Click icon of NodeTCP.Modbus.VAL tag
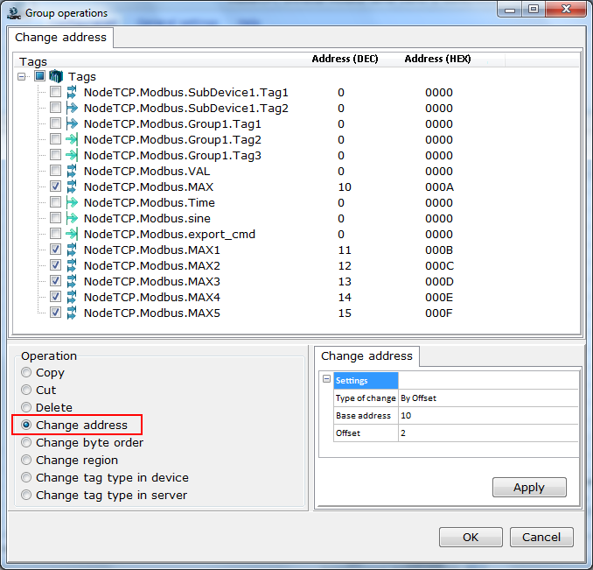Viewport: 593px width, 570px height. point(72,171)
